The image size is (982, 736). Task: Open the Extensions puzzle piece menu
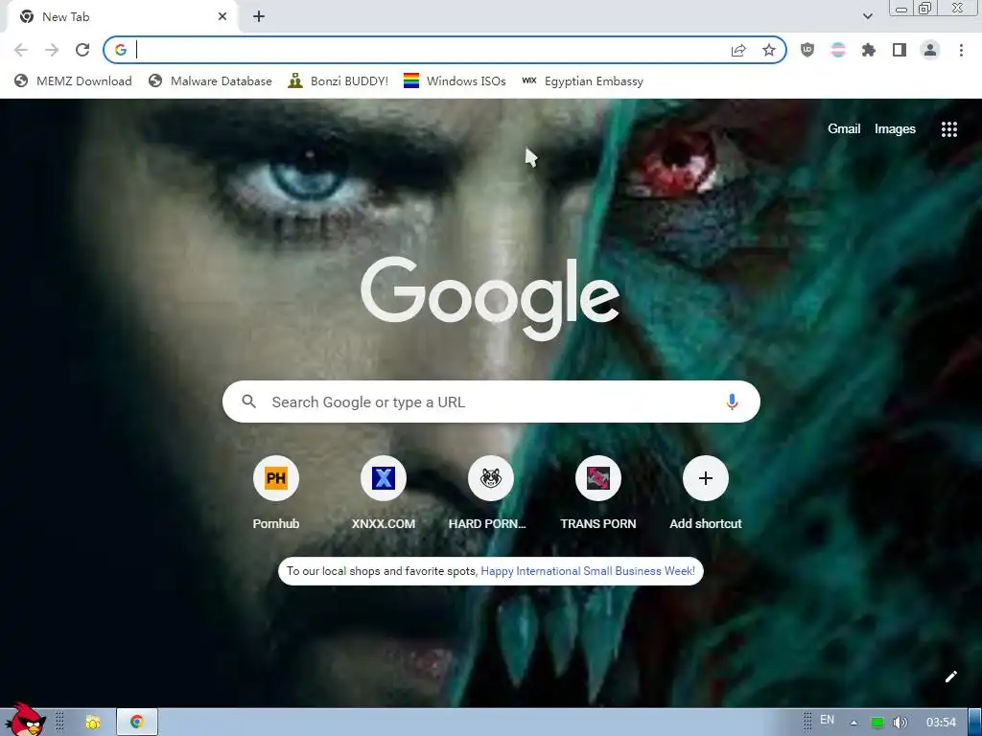tap(869, 50)
